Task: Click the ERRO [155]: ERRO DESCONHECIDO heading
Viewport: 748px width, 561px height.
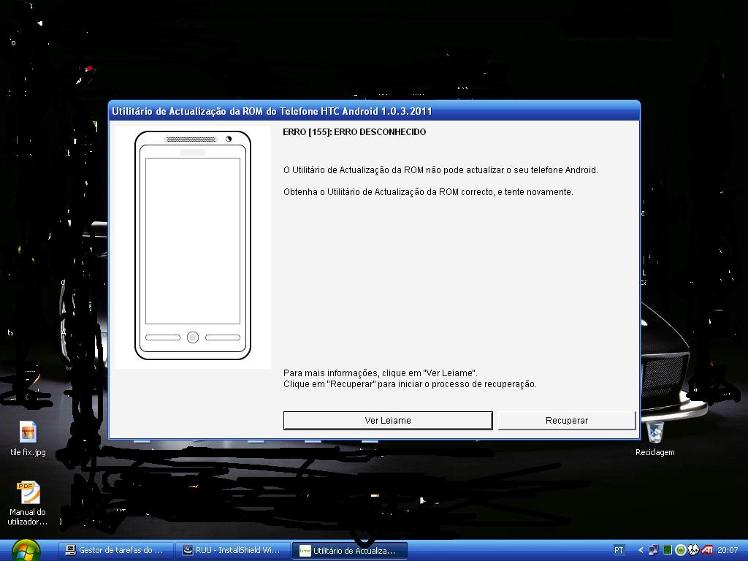Action: coord(354,132)
